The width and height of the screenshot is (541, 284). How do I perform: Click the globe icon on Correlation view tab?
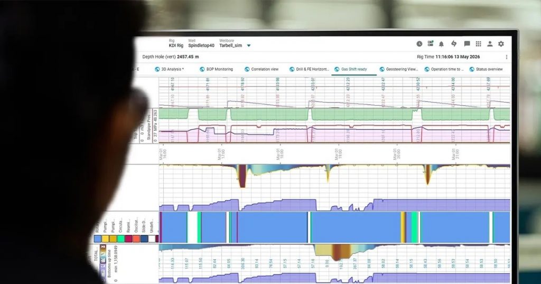coord(247,69)
